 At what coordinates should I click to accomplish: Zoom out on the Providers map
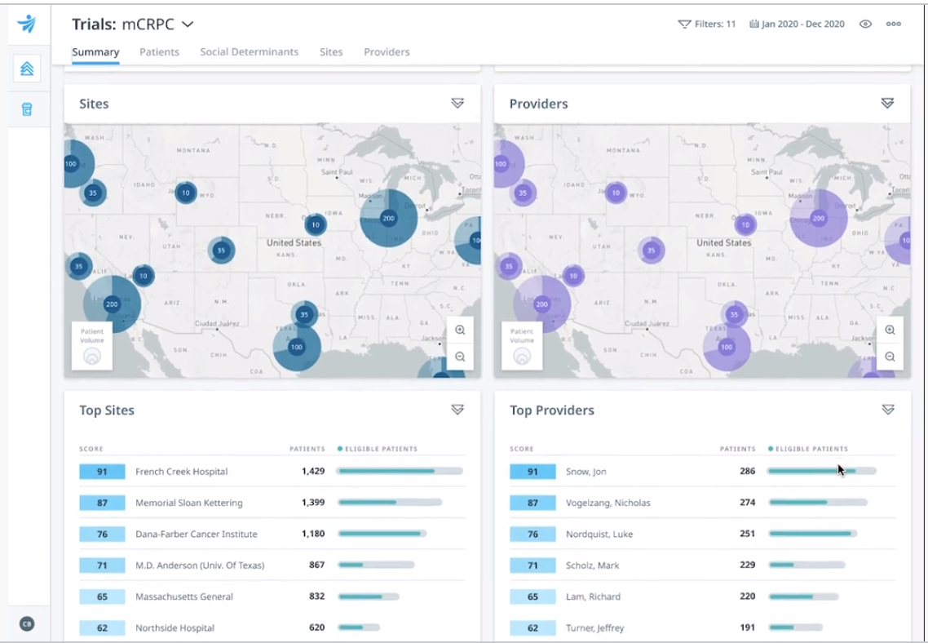point(890,357)
